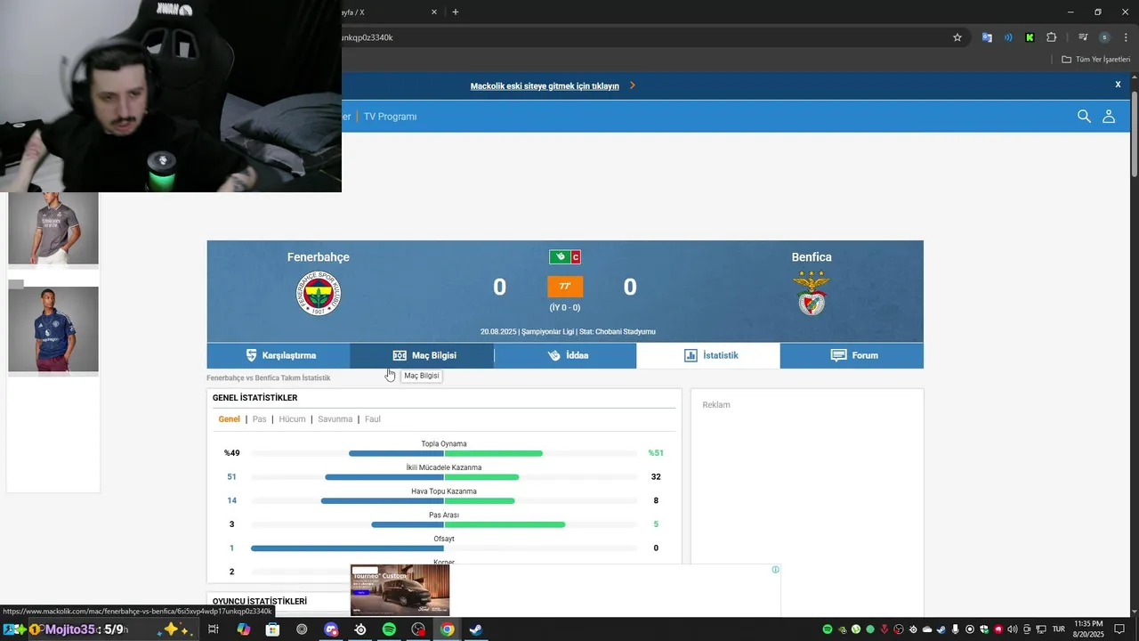The image size is (1139, 641).
Task: Select Savunma statistics filter
Action: 335,419
